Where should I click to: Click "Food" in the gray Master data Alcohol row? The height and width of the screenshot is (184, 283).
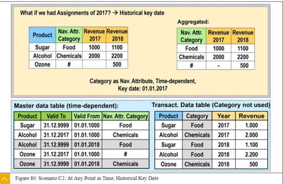pos(126,145)
